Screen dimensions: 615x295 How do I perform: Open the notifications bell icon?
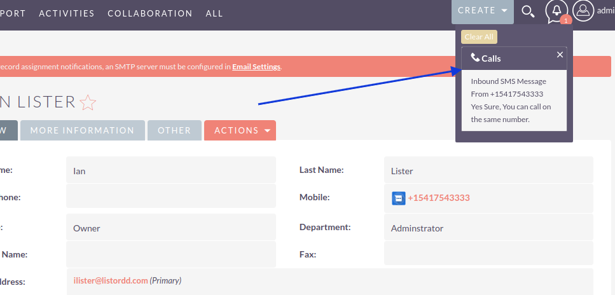556,11
